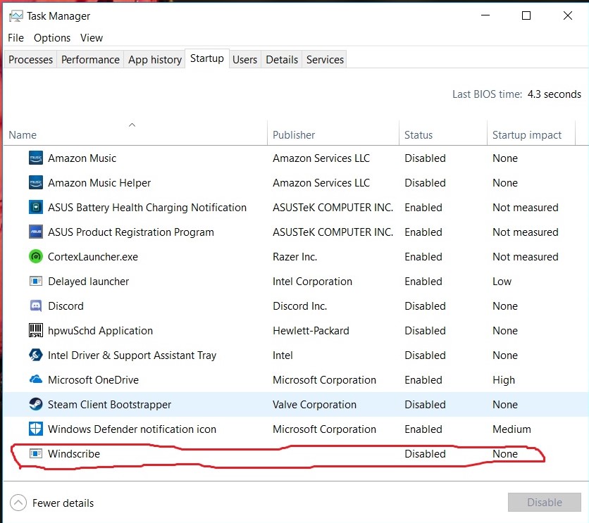The width and height of the screenshot is (589, 523).
Task: Select Windows Defender notification icon text
Action: click(x=132, y=429)
